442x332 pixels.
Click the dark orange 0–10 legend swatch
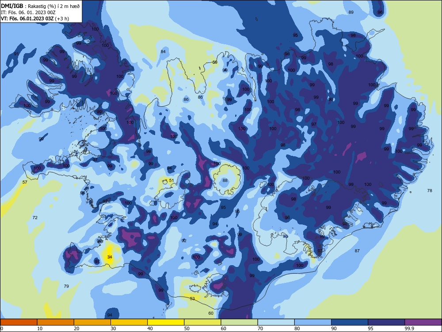[x=19, y=322]
